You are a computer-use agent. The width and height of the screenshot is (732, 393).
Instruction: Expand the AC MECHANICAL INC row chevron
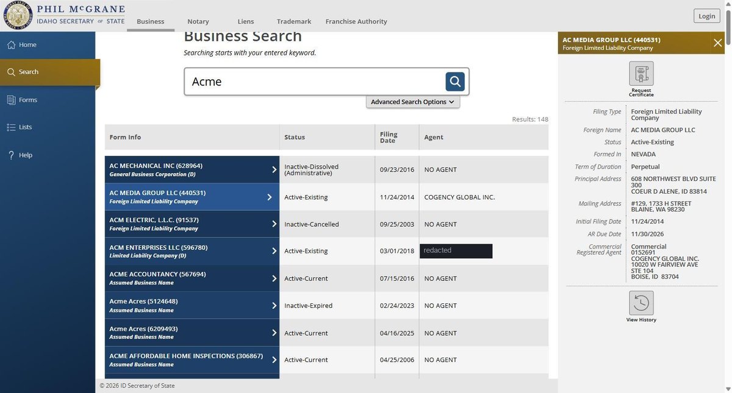274,169
